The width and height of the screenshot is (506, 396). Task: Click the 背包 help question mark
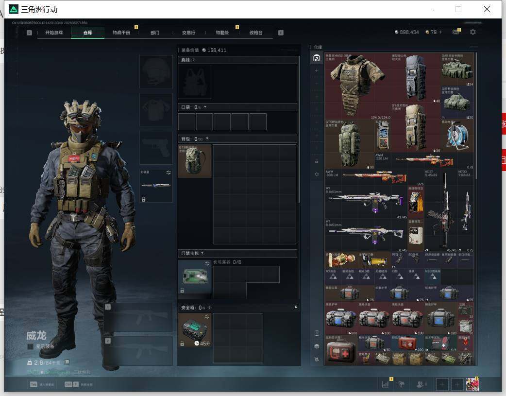click(x=207, y=139)
